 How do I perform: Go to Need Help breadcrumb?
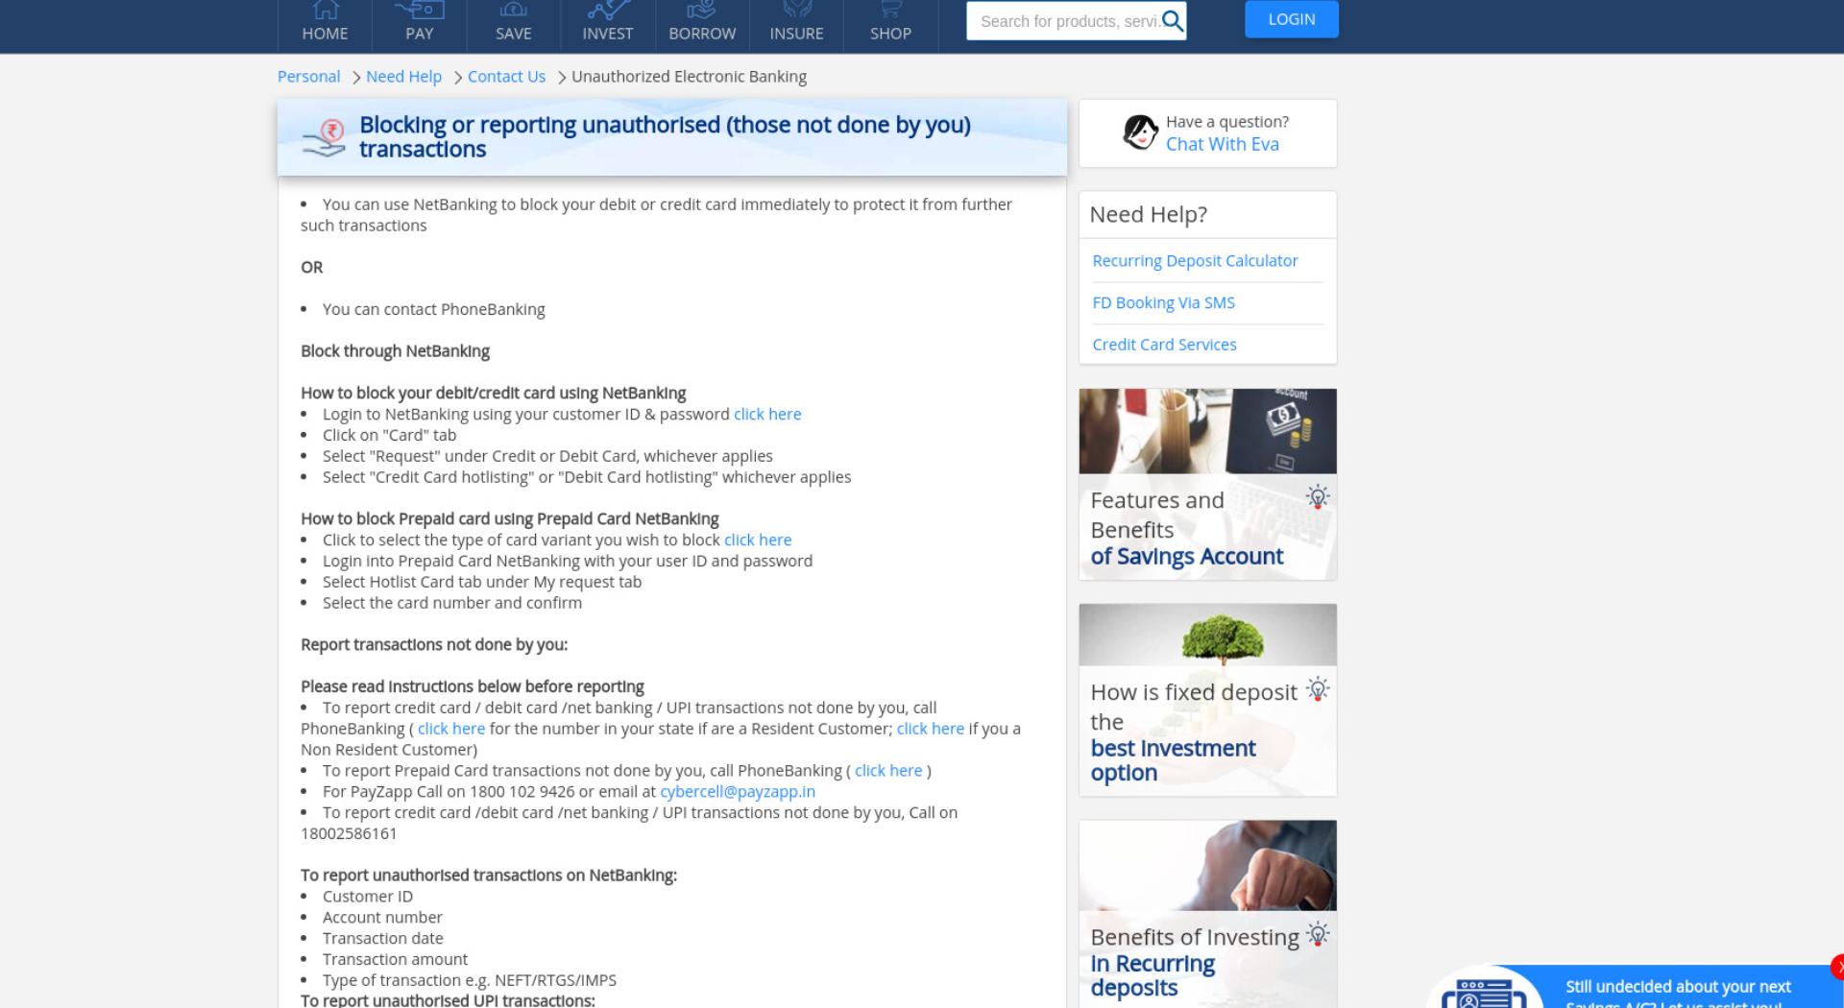(403, 77)
